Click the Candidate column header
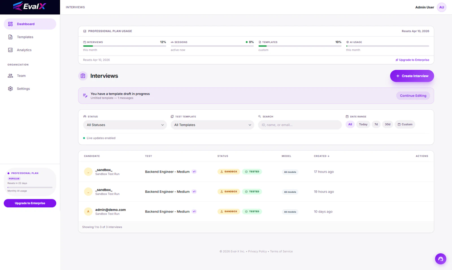 tap(92, 156)
